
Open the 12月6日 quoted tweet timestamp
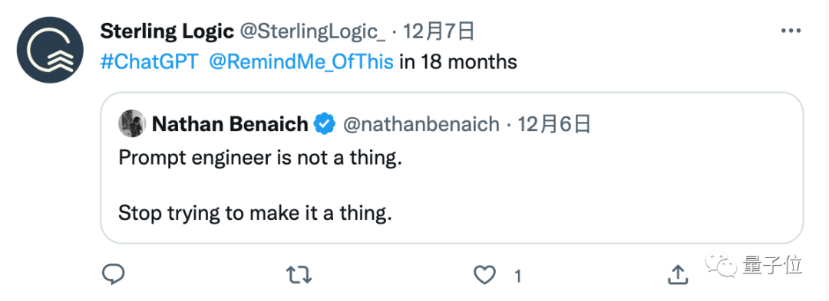tap(554, 125)
